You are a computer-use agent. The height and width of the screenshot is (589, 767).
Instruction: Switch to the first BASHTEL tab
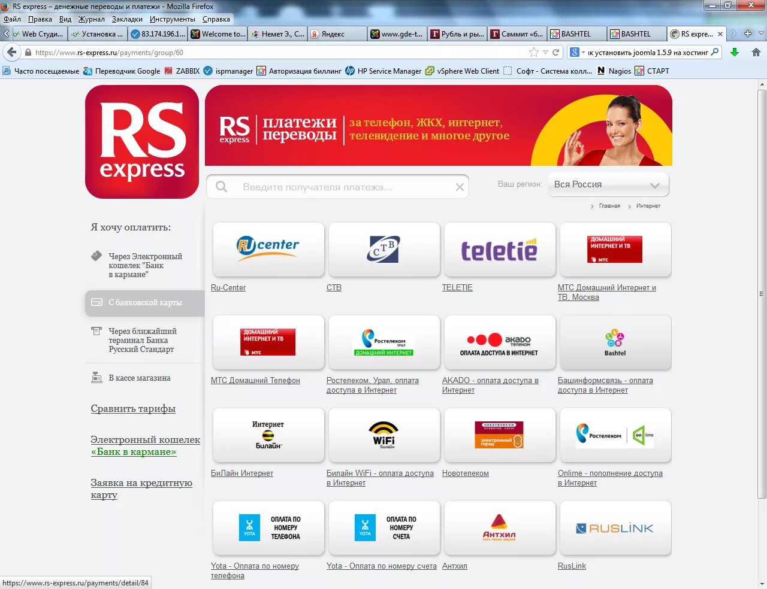point(578,34)
